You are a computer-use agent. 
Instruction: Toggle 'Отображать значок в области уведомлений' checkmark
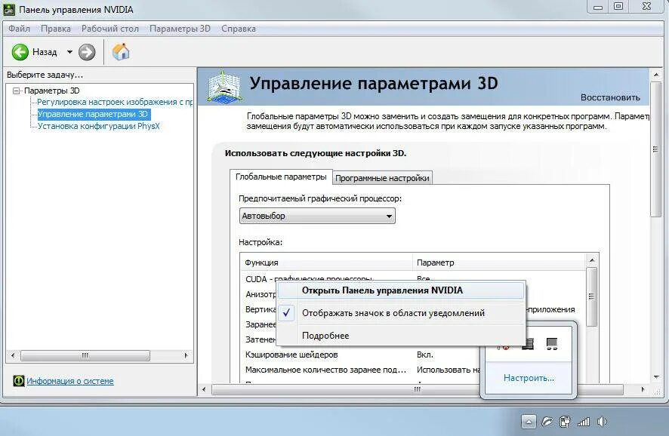[286, 313]
